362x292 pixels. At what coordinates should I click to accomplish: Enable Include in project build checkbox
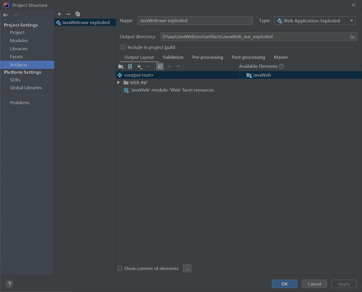tap(123, 47)
